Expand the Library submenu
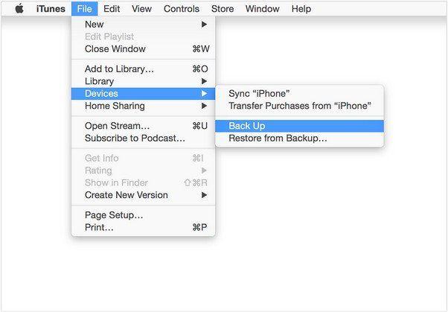This screenshot has height=312, width=448. [143, 81]
